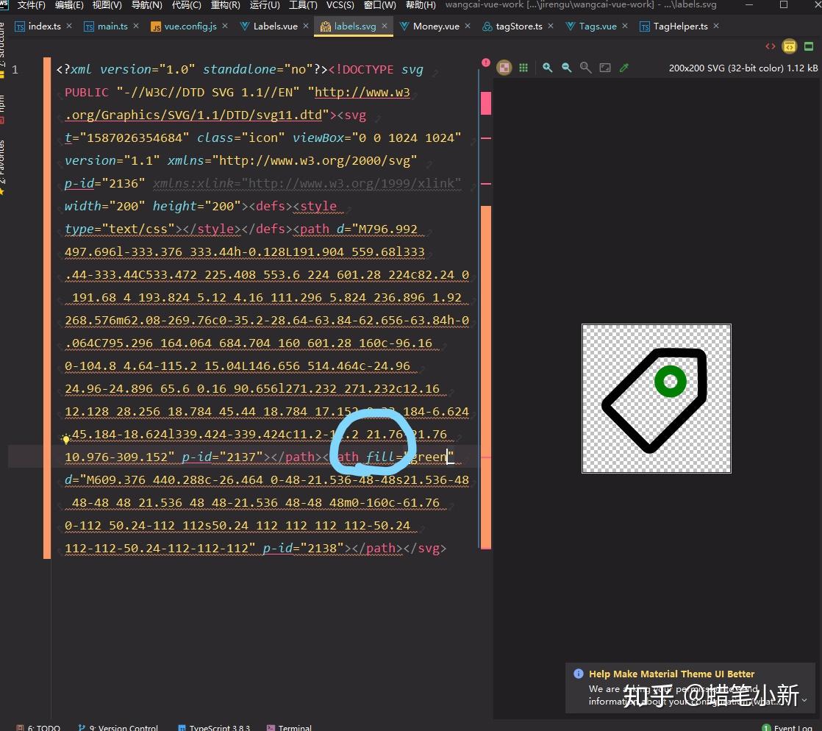Open the Structure side panel
The width and height of the screenshot is (822, 731).
pyautogui.click(x=2, y=45)
